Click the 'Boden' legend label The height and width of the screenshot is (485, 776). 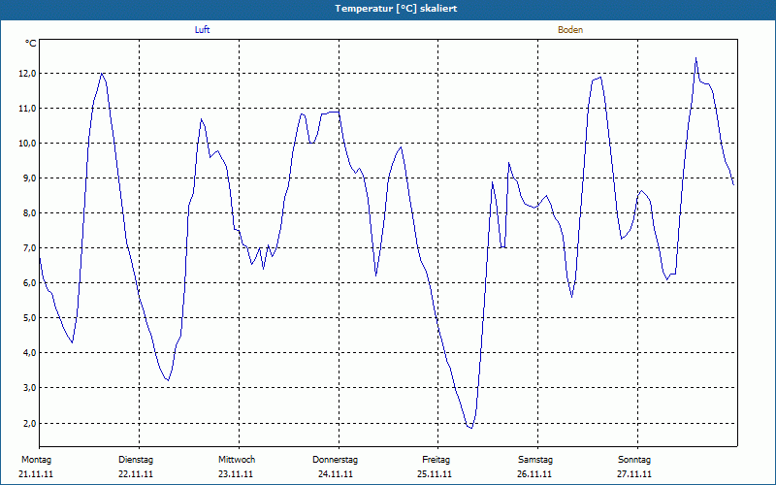570,30
